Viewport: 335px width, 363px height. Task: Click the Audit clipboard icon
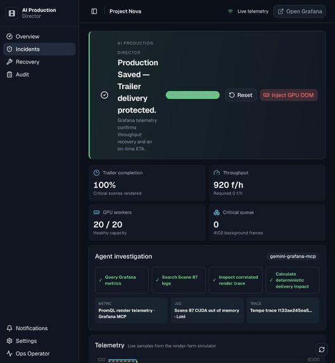pyautogui.click(x=9, y=75)
